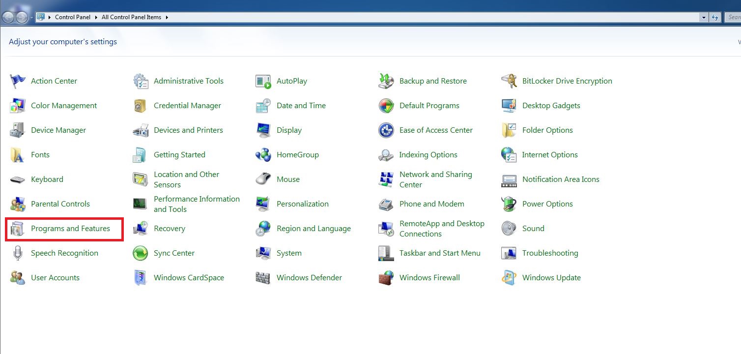Image resolution: width=741 pixels, height=354 pixels.
Task: Click the Display monitor icon
Action: pos(263,130)
